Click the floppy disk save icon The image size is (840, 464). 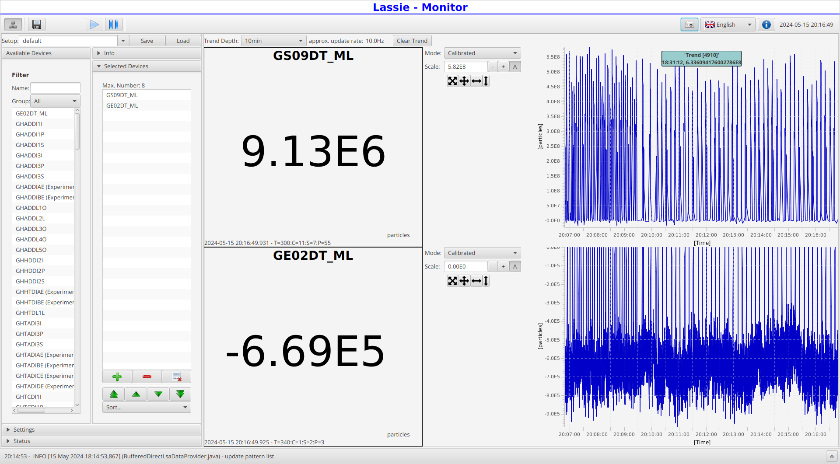point(37,24)
